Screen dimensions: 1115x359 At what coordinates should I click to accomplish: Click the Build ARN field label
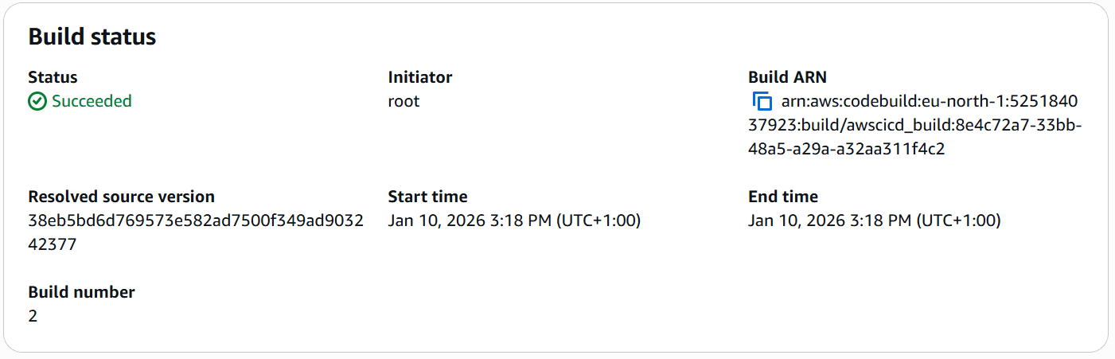pos(787,77)
